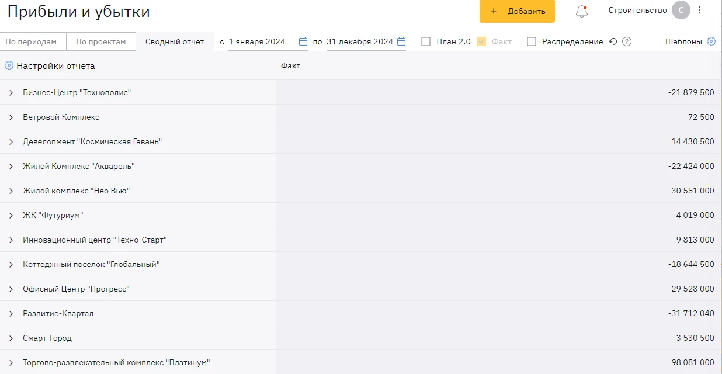Expand Девелопмент "Космическая Гавань" row

click(11, 142)
